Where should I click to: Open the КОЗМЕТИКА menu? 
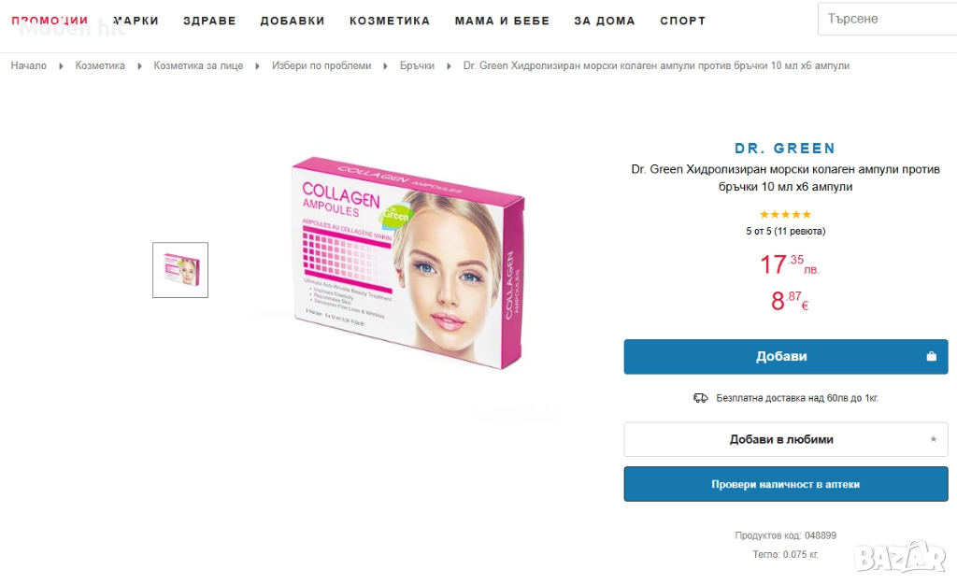click(x=390, y=21)
